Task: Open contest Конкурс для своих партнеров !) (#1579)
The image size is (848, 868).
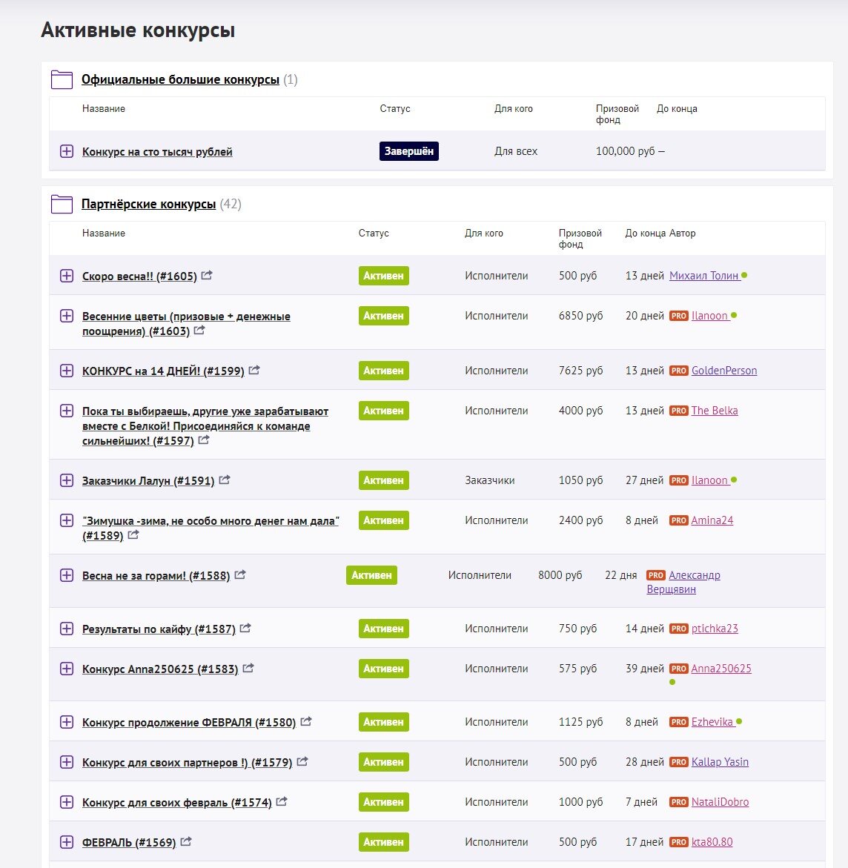Action: (187, 762)
